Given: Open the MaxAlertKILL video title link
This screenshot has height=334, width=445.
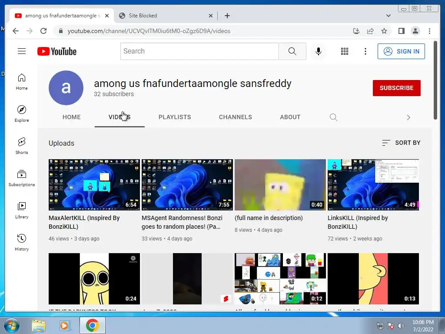Looking at the screenshot, I should (84, 222).
